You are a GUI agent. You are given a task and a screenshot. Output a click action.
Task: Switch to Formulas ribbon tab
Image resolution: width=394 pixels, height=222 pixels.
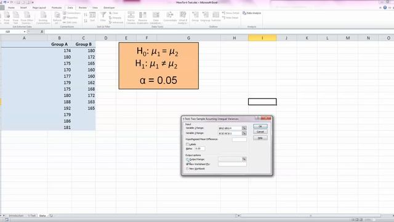point(57,8)
